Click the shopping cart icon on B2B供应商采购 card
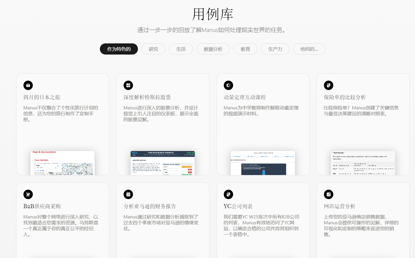 [28, 194]
